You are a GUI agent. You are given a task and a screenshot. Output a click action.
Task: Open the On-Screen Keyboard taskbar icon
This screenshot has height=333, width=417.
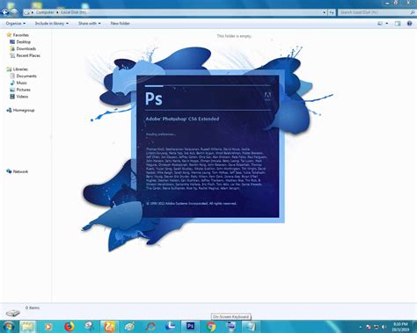pyautogui.click(x=231, y=326)
